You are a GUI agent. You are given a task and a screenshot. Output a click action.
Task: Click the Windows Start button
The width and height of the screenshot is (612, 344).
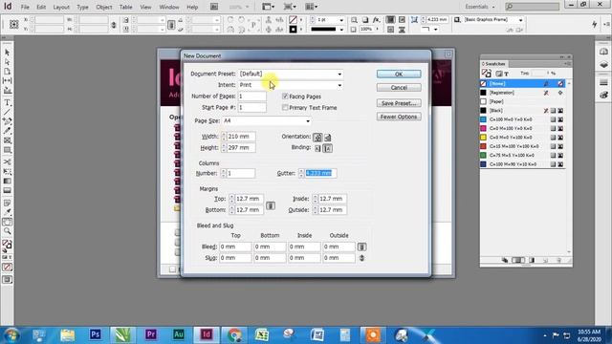tap(11, 334)
